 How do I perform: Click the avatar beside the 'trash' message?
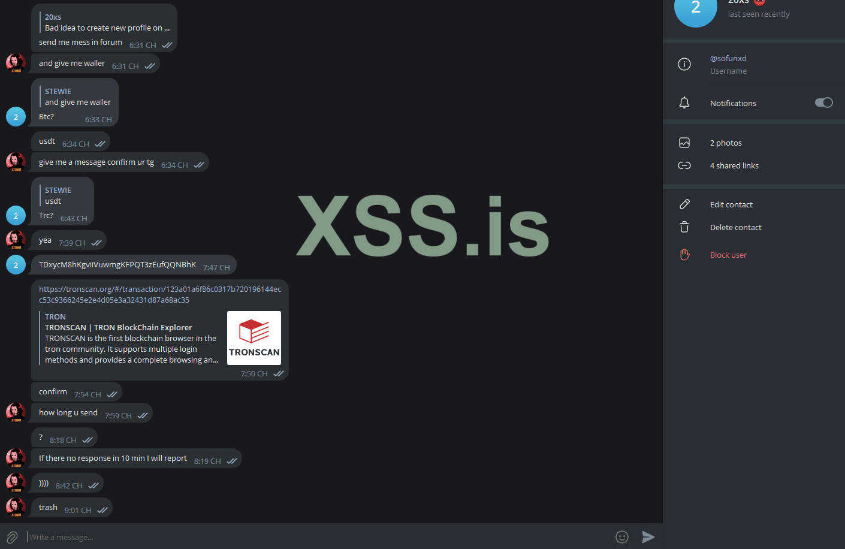point(16,507)
